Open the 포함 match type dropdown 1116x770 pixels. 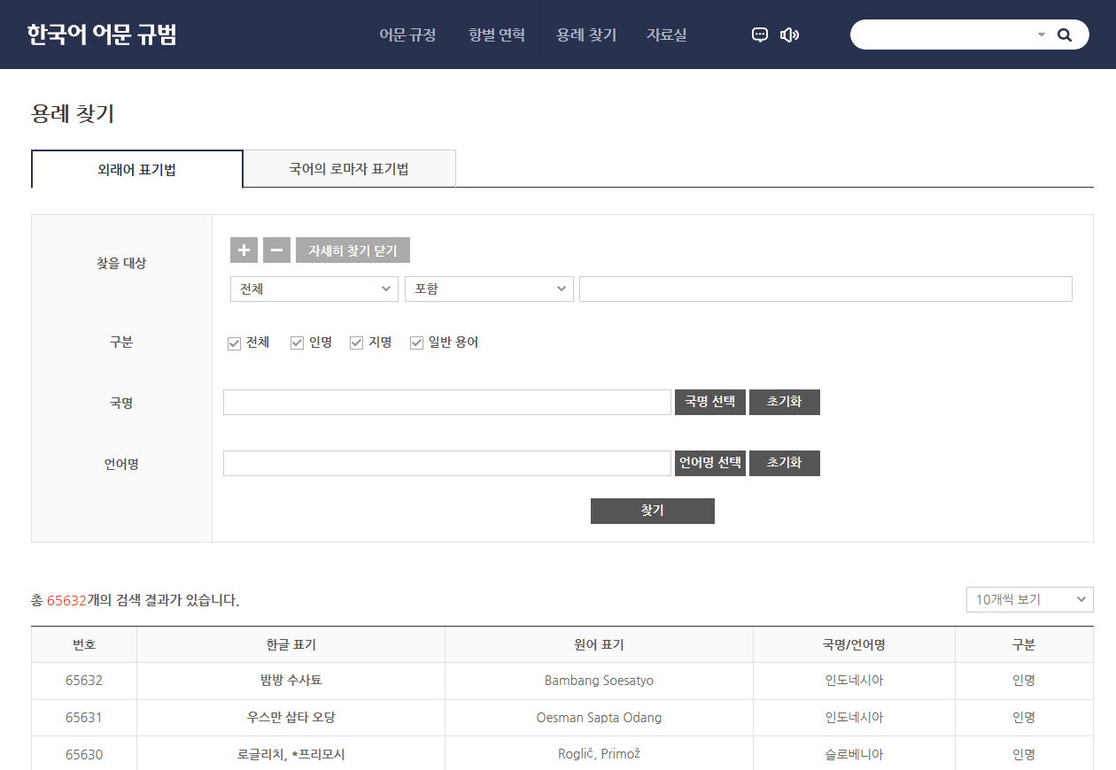point(488,289)
